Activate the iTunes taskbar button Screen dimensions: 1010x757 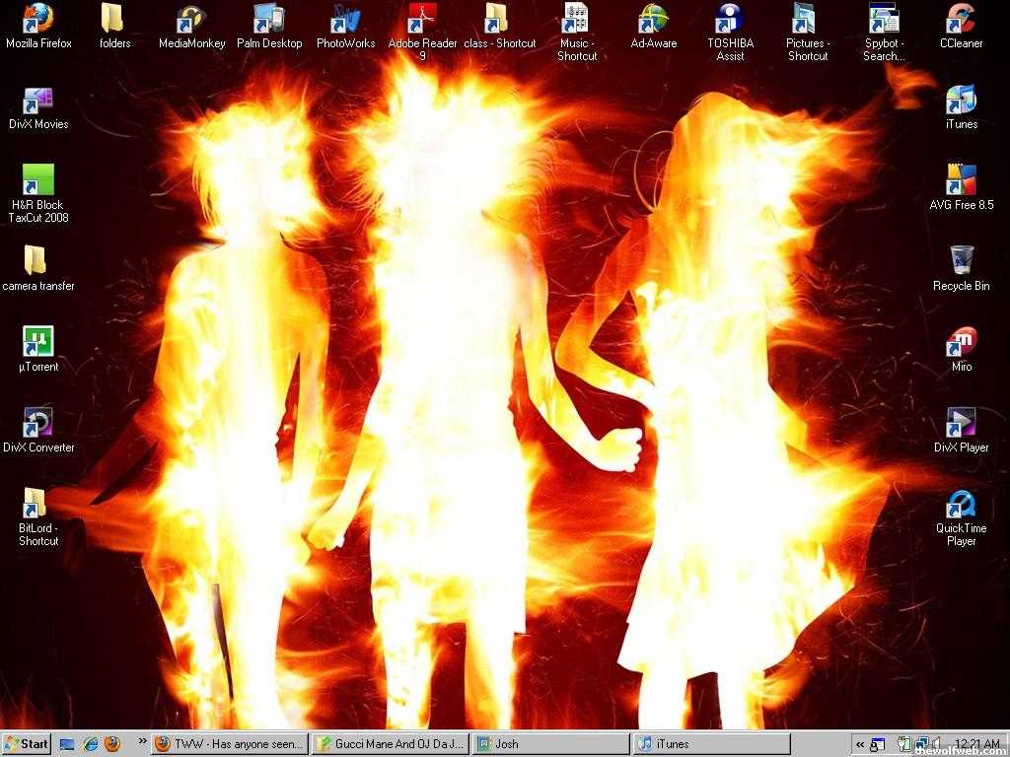point(711,744)
